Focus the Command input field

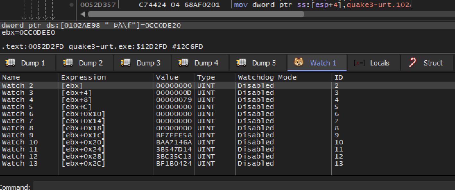244,186
